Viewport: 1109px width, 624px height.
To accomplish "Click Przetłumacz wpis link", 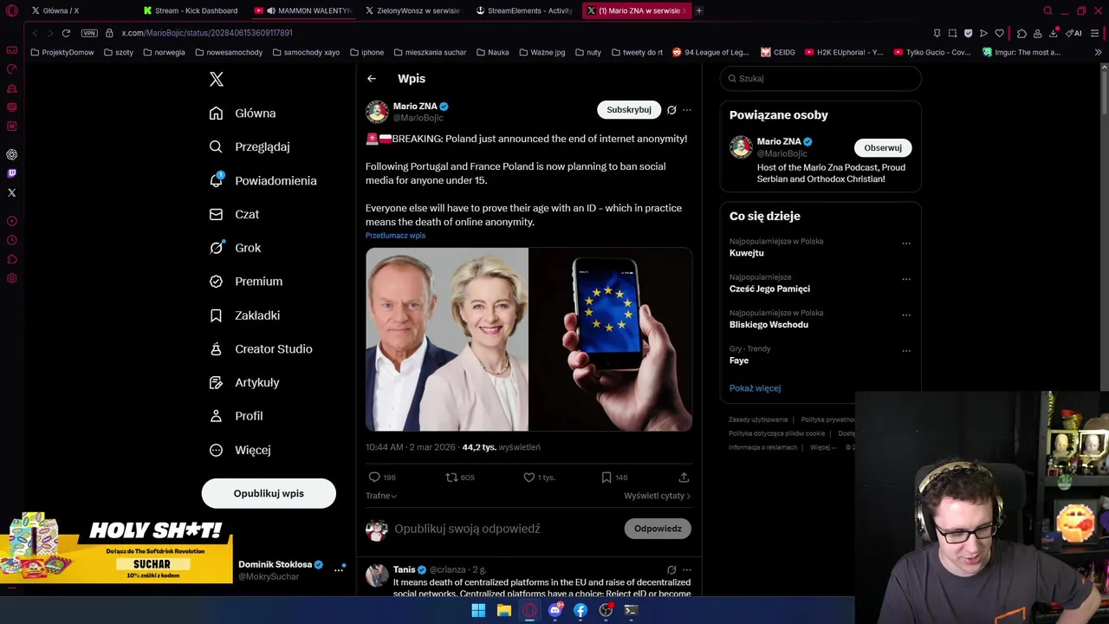I will coord(395,236).
